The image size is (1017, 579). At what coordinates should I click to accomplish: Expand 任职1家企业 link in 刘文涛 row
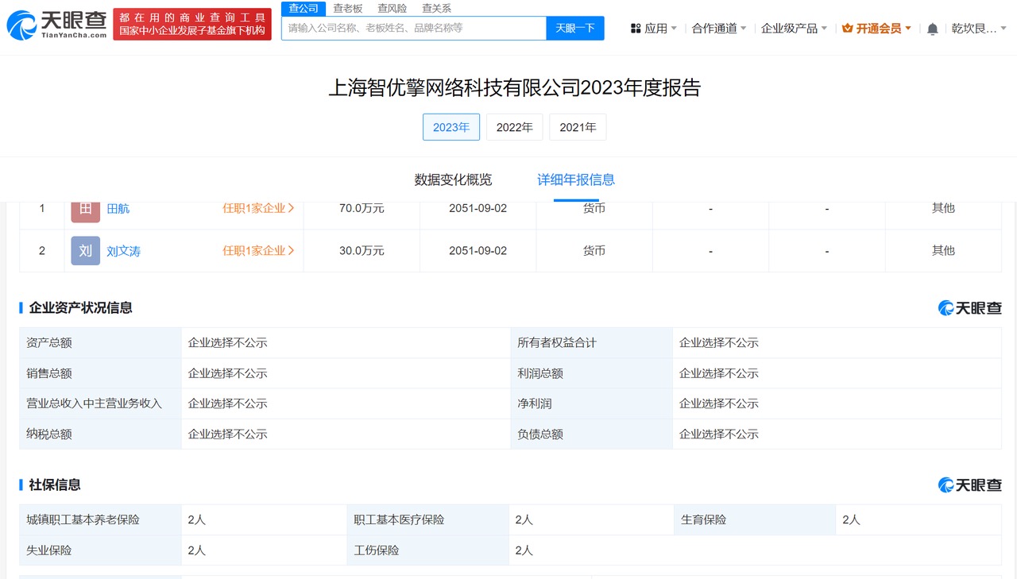(x=258, y=250)
